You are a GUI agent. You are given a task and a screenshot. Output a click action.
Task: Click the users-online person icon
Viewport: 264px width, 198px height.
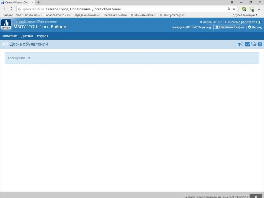259,22
